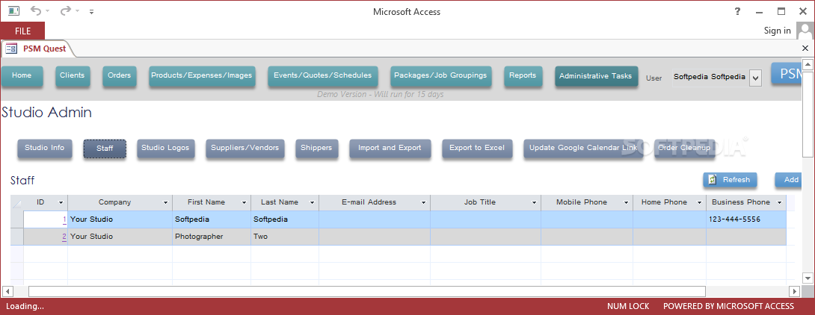The height and width of the screenshot is (315, 815).
Task: Open the Business Phone column filter dropdown
Action: click(x=780, y=202)
